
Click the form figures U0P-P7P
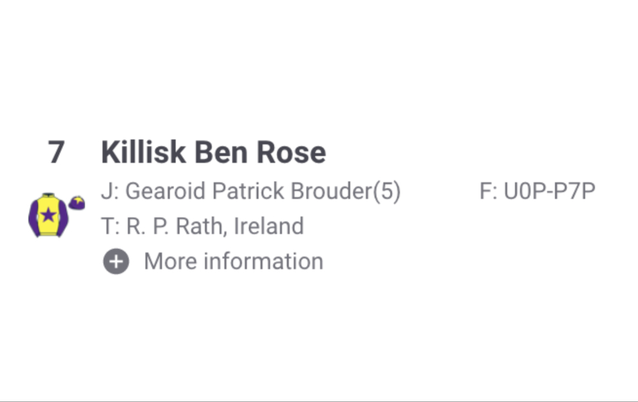coord(549,191)
